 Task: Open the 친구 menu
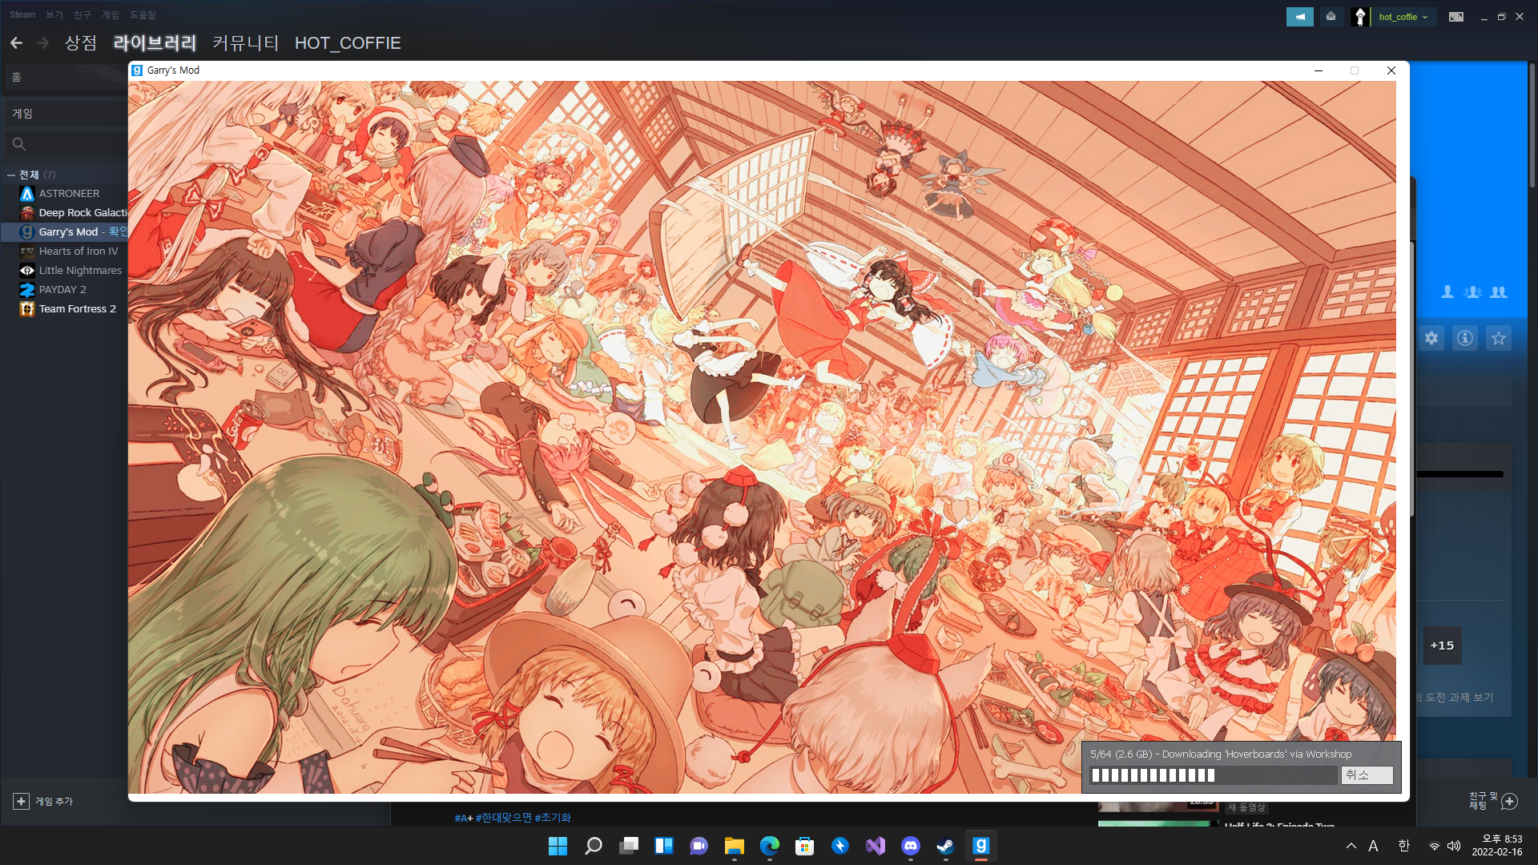[83, 14]
